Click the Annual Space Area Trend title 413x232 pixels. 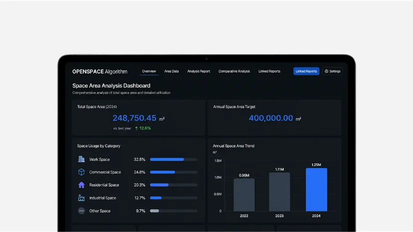click(x=233, y=146)
